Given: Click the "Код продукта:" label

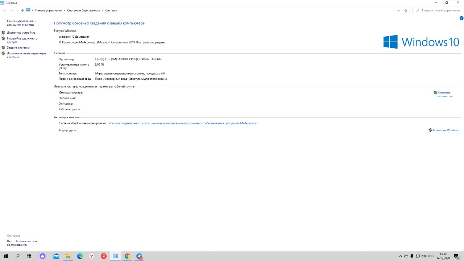Looking at the screenshot, I should point(68,130).
